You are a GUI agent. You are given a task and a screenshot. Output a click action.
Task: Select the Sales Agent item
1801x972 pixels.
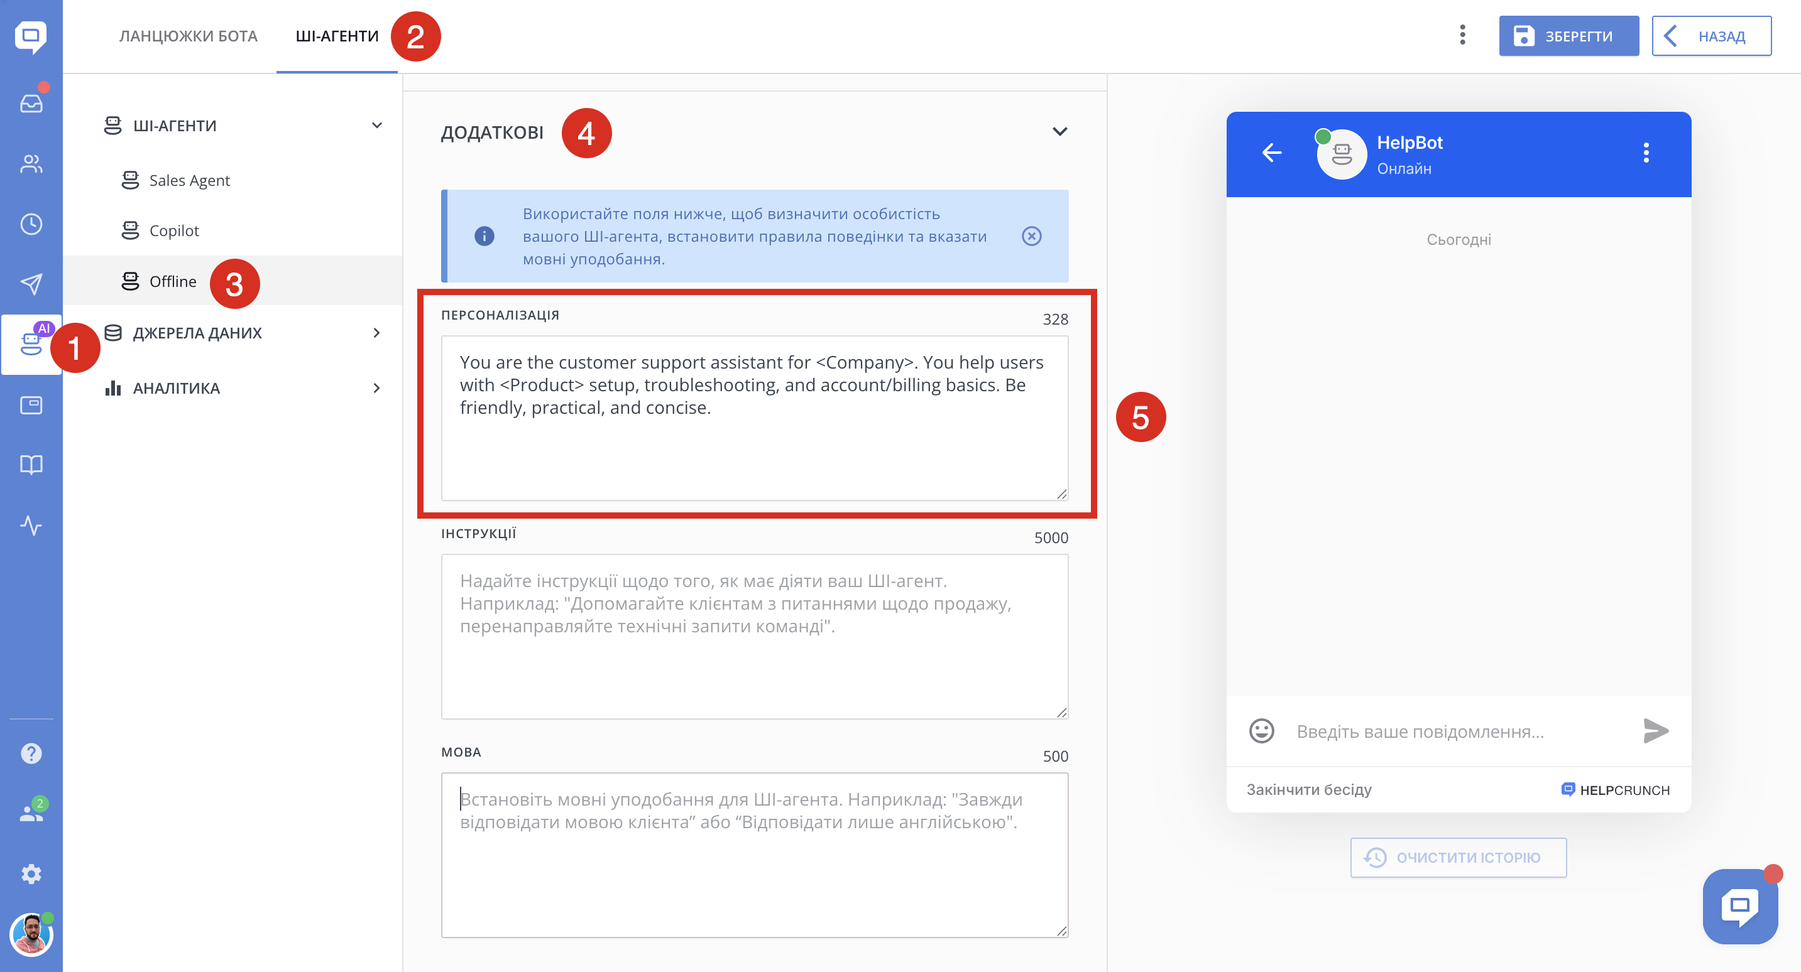[189, 180]
